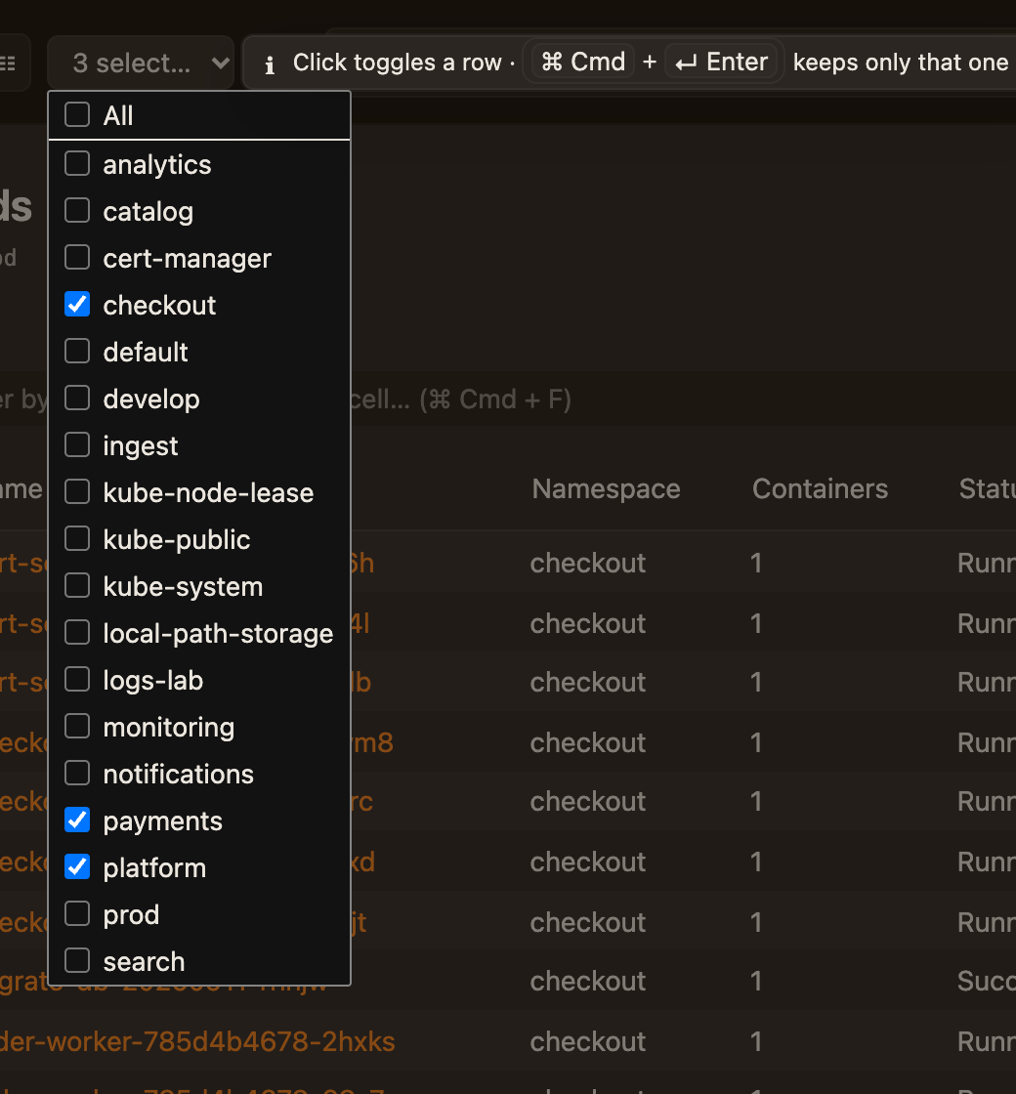
Task: Open the pod link ending in 2hxks
Action: [197, 1041]
